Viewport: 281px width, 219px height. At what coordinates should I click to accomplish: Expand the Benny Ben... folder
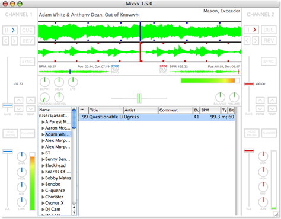click(x=43, y=159)
